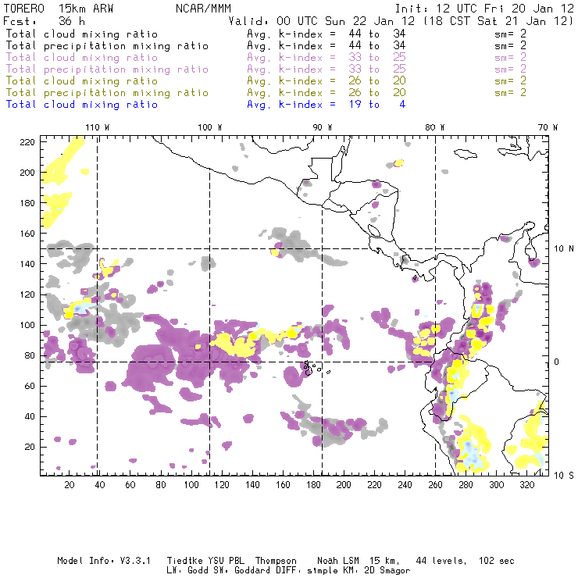Click the 'TORERO 15km ARW' title text
The width and height of the screenshot is (578, 578).
(x=59, y=9)
